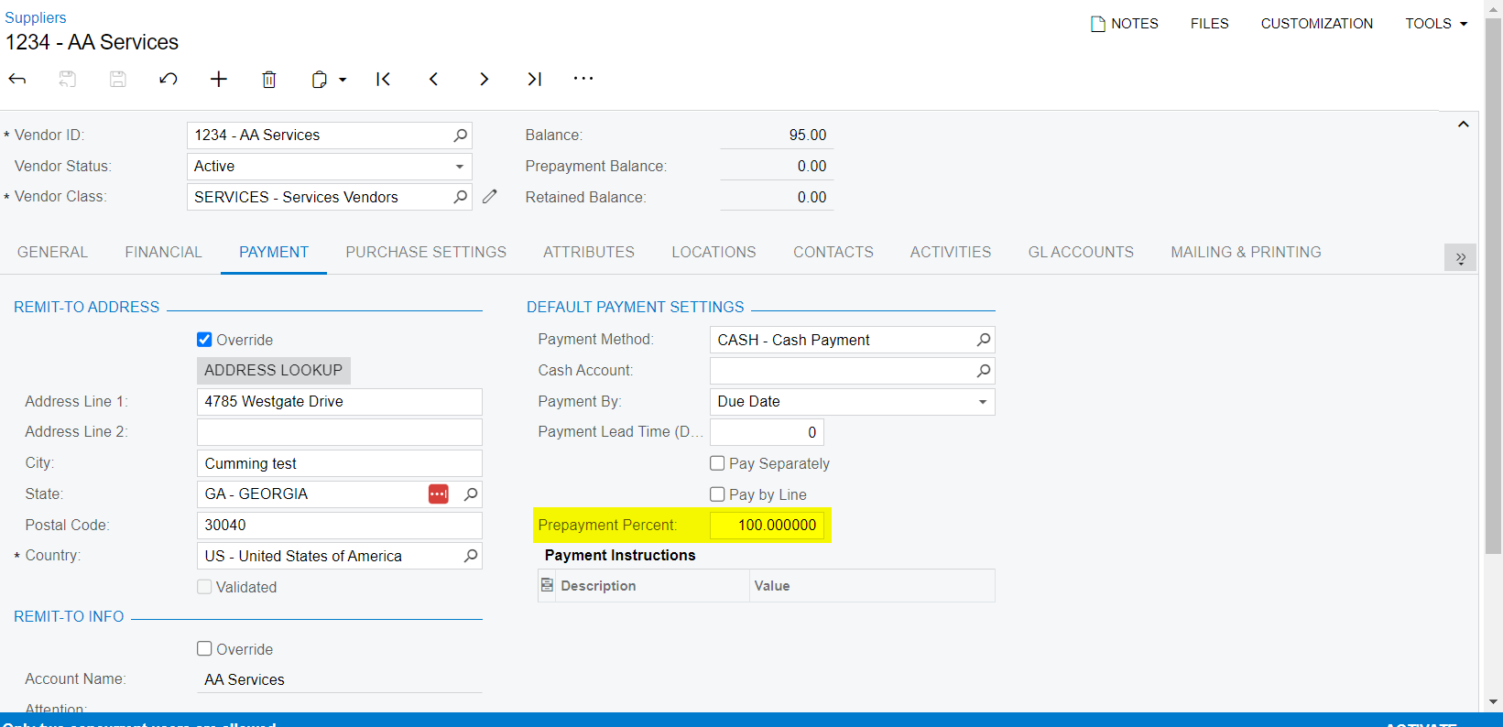
Task: Click the Prepayment Percent field
Action: pos(767,526)
